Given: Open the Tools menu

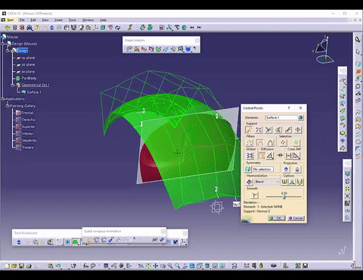Looking at the screenshot, I should pyautogui.click(x=73, y=20).
